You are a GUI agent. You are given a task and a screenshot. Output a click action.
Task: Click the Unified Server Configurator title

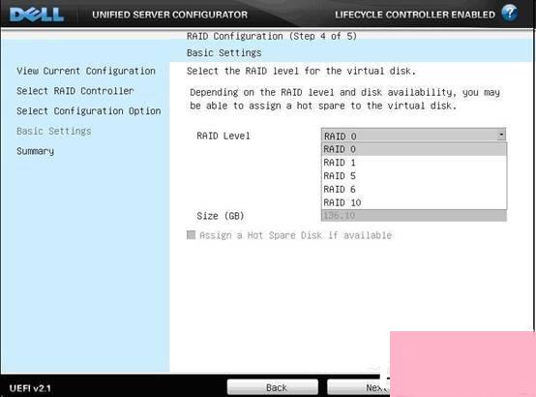(x=170, y=15)
